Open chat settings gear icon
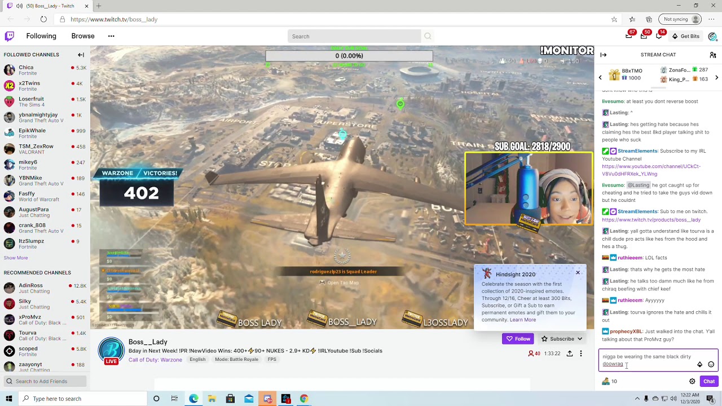 coord(692,381)
